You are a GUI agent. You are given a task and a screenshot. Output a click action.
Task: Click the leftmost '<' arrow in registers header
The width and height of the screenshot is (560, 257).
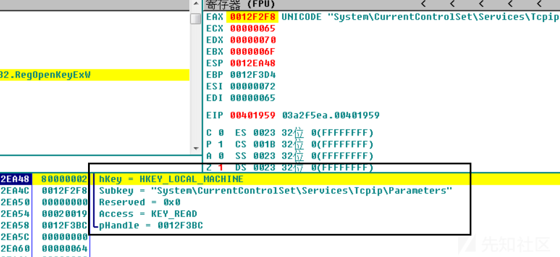423,4
